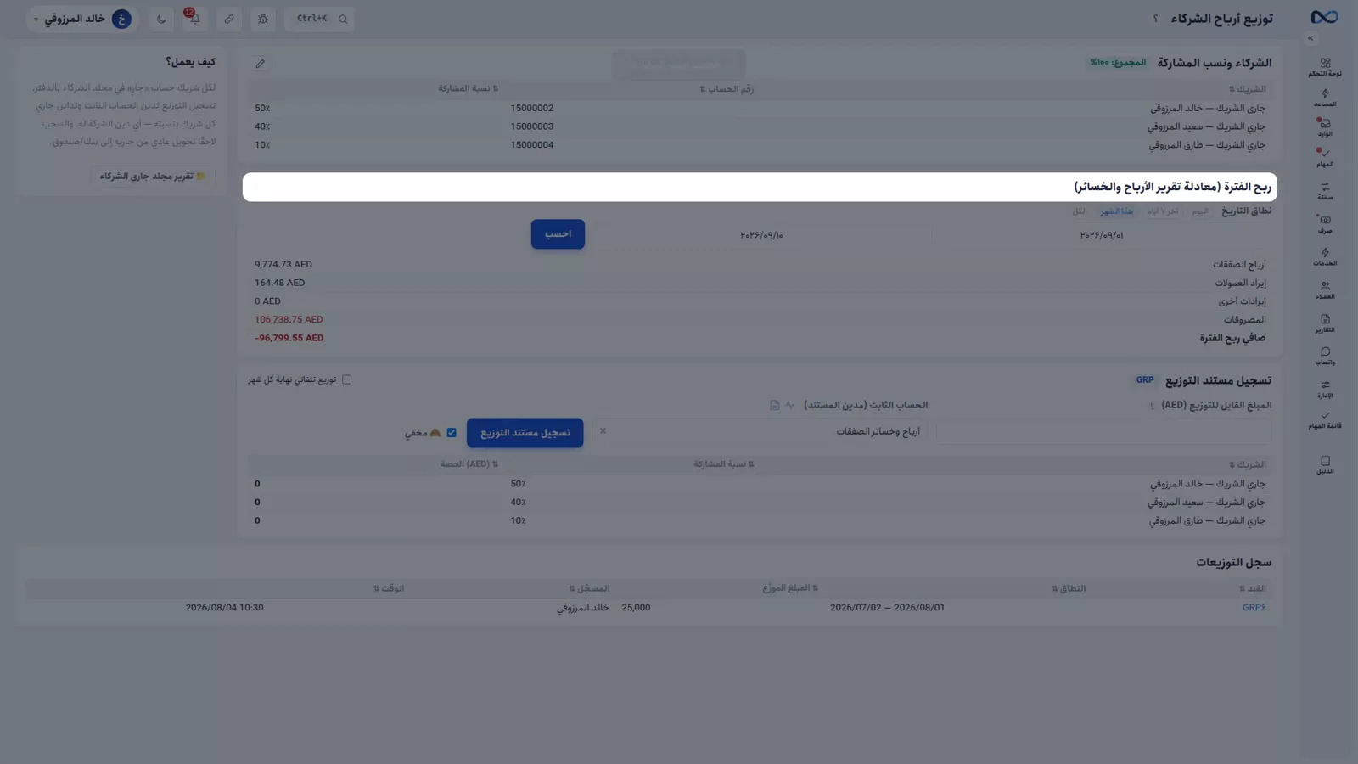Screen dimensions: 1358x764
Task: Click the document icon beside الحساب الثابت label
Action: coord(774,405)
